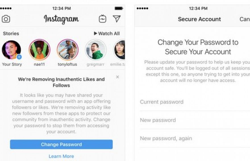This screenshot has width=250, height=161.
Task: Open gregmarr's story
Action: tap(96, 50)
